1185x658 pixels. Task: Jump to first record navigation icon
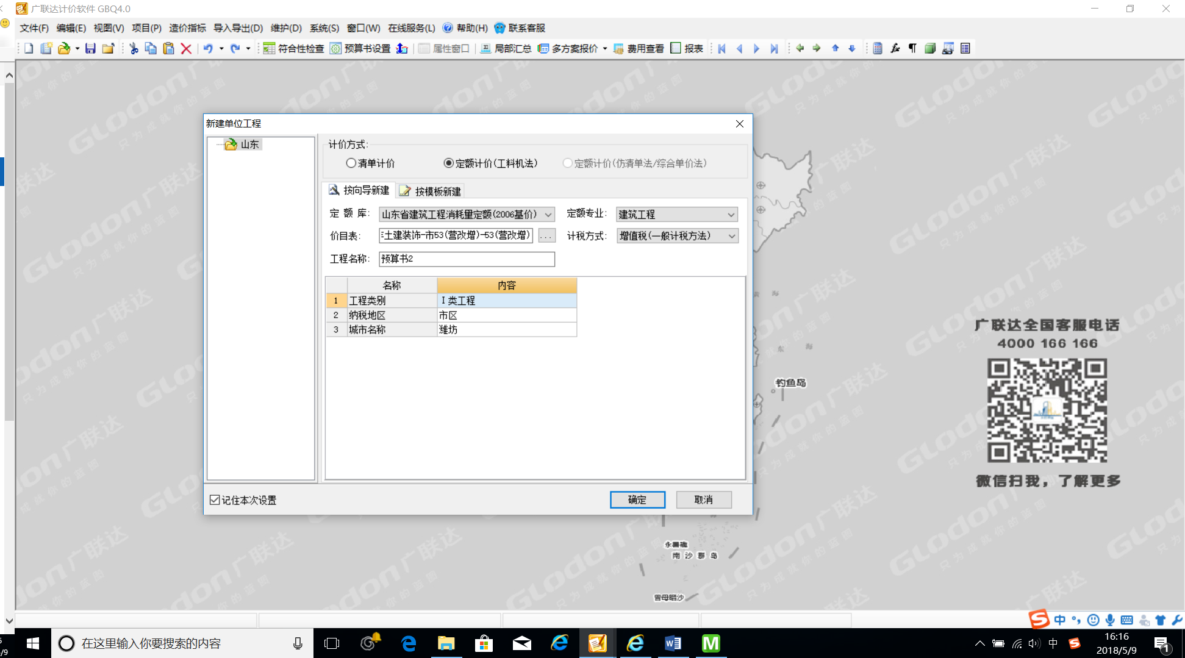tap(721, 49)
